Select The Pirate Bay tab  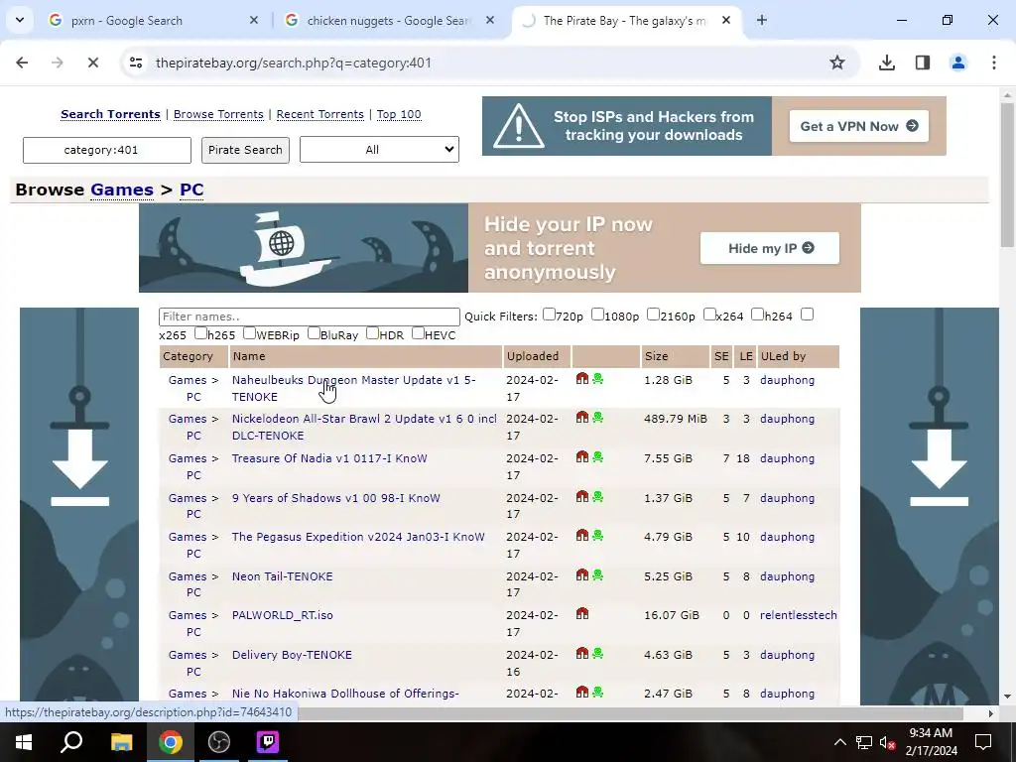(627, 20)
